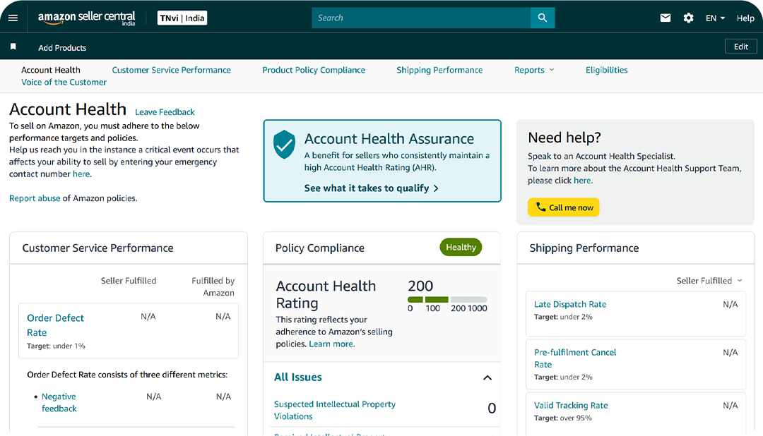This screenshot has width=763, height=436.
Task: Open the Late Dispatch Rate link
Action: click(570, 304)
